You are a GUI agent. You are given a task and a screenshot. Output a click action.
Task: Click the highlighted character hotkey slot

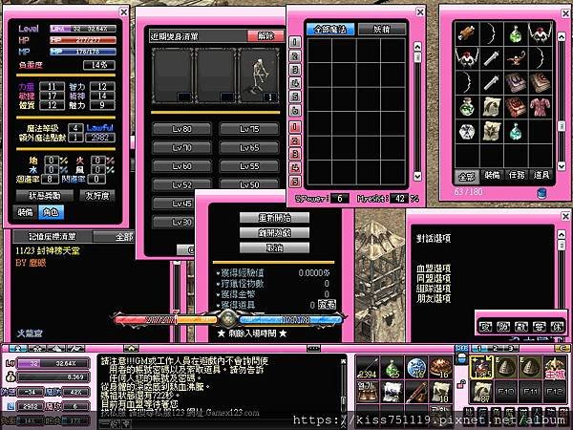tap(481, 368)
